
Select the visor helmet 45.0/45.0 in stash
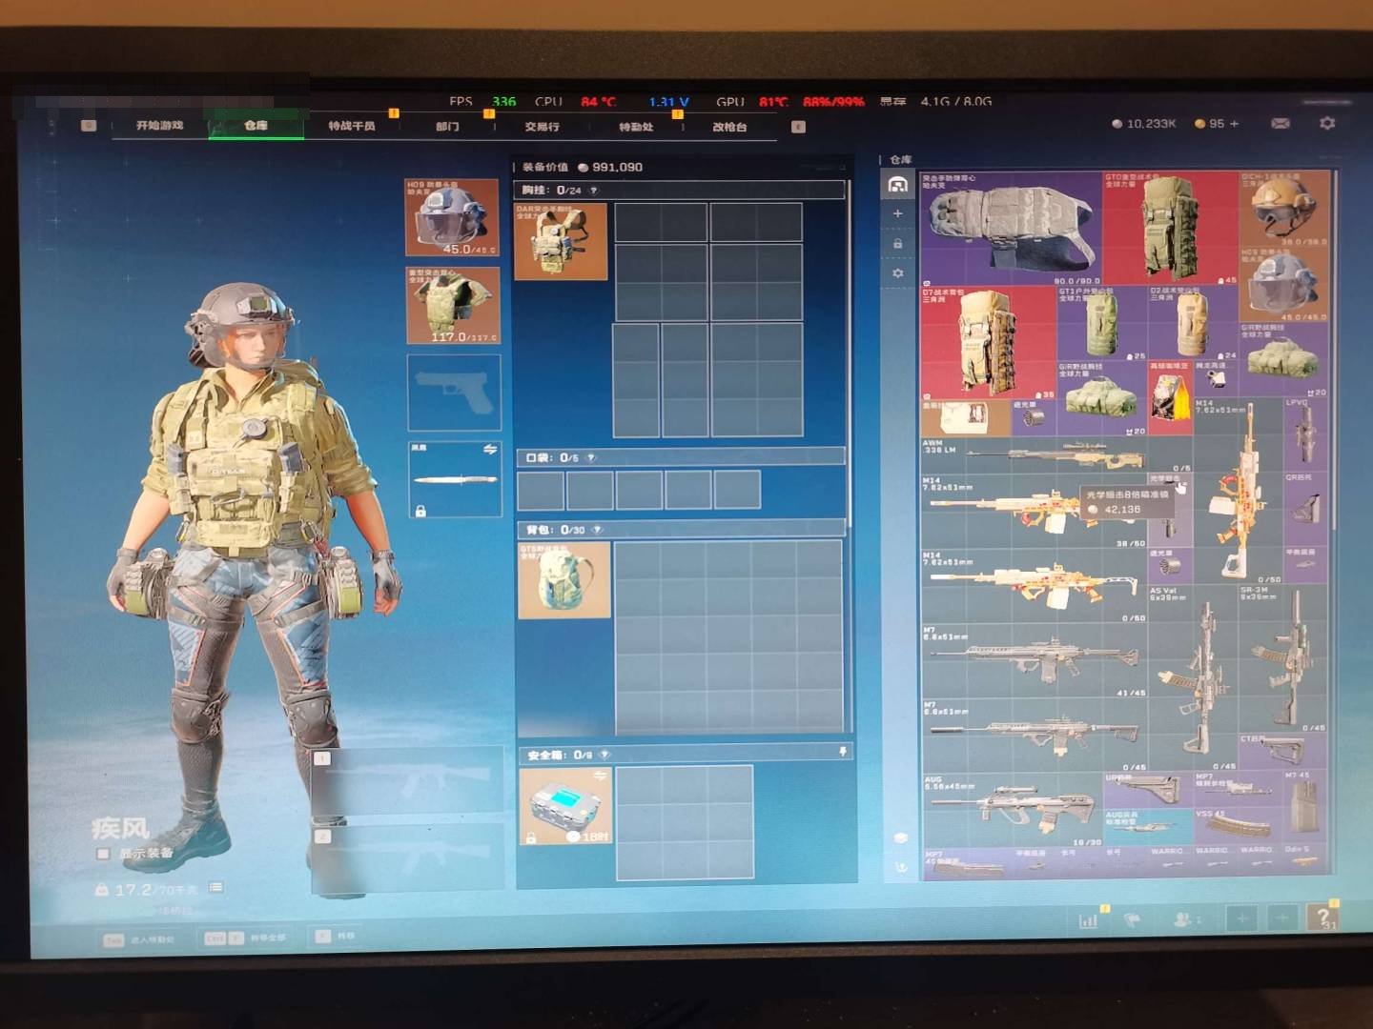[1283, 285]
